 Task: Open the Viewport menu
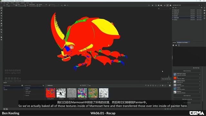(17, 3)
